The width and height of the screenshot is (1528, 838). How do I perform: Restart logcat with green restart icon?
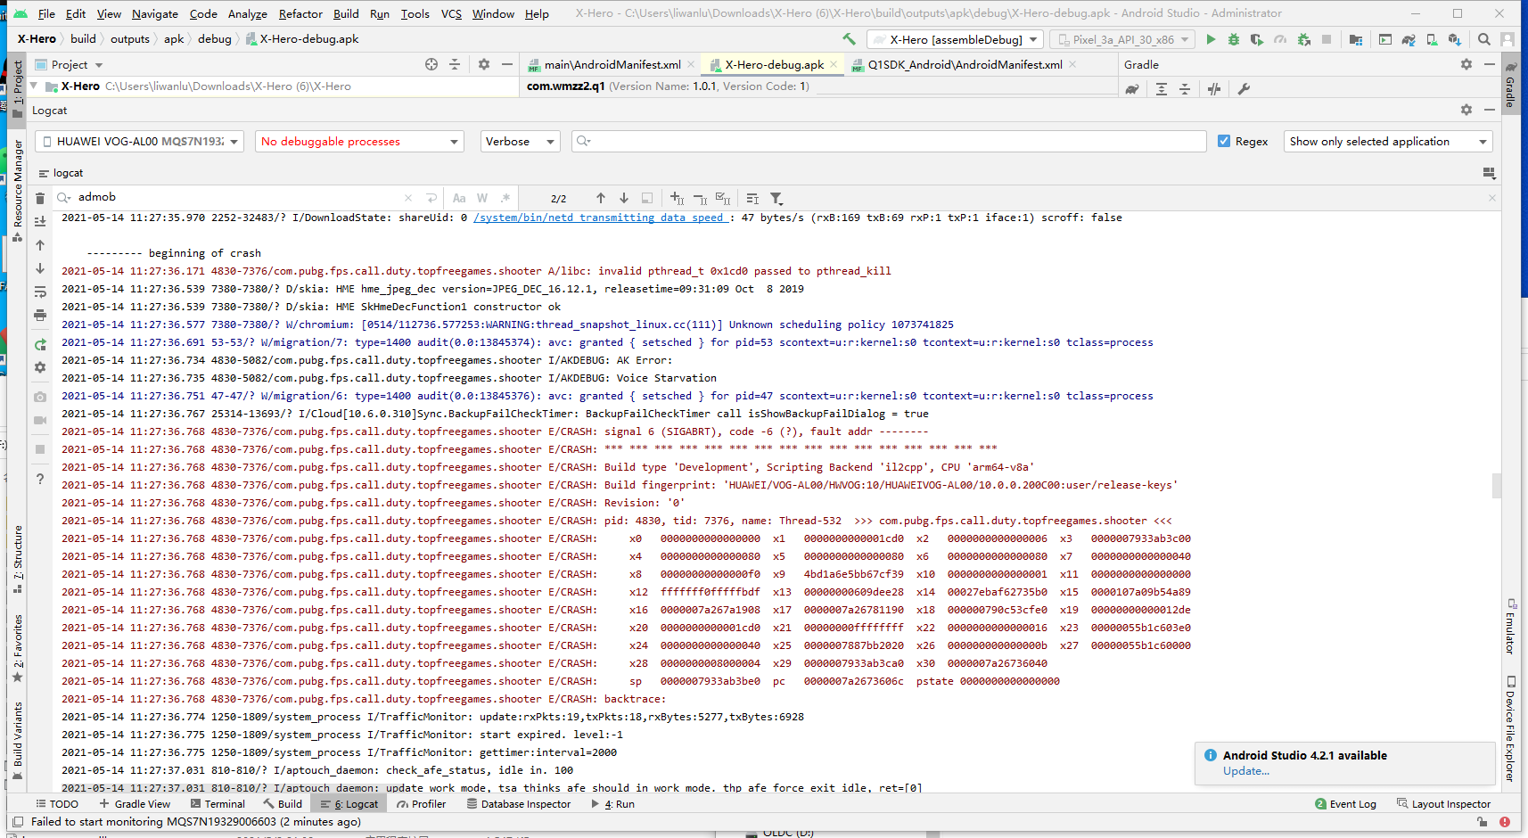click(40, 344)
